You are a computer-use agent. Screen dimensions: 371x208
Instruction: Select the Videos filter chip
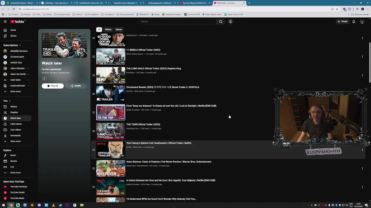tap(108, 29)
